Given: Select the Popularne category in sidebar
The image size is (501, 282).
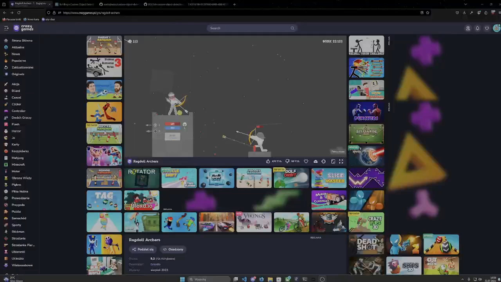Looking at the screenshot, I should (x=18, y=61).
